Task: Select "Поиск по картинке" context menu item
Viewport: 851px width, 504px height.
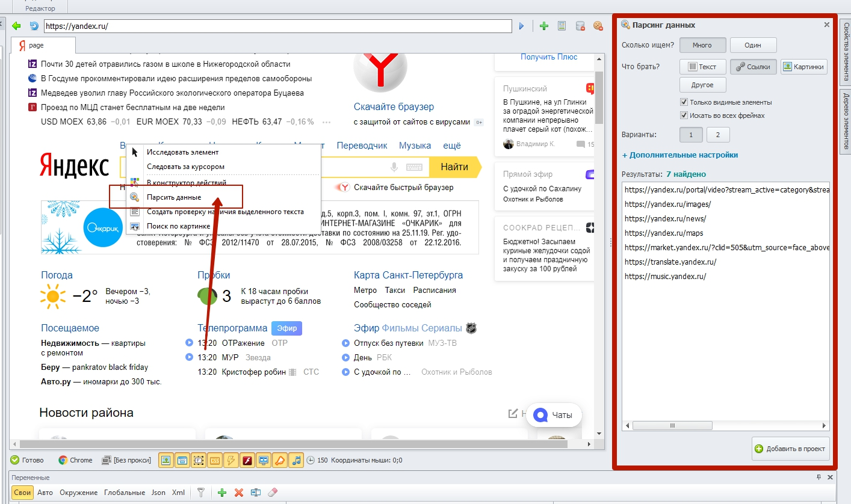Action: point(223,226)
